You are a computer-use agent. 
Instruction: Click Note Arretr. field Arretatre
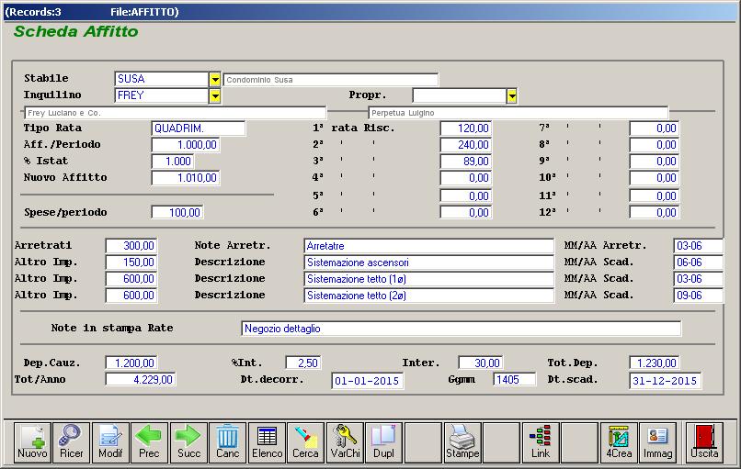[428, 246]
